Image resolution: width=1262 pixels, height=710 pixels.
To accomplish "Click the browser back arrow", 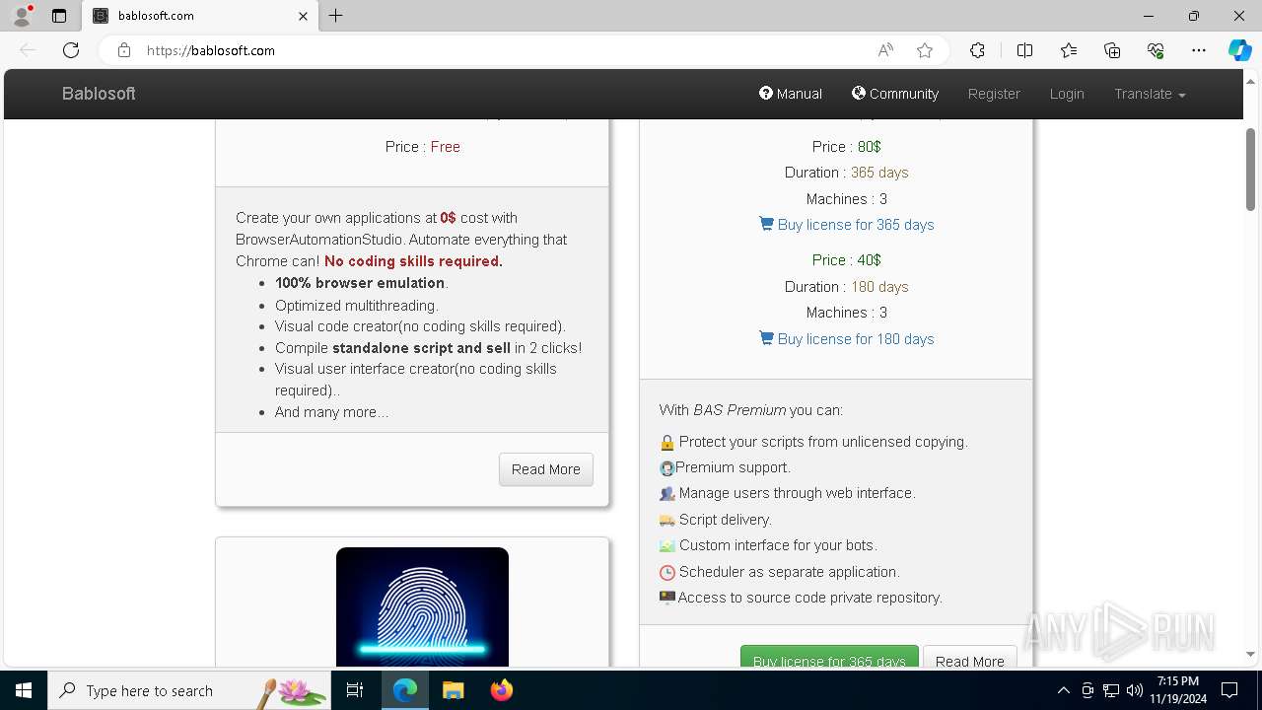I will [x=28, y=50].
